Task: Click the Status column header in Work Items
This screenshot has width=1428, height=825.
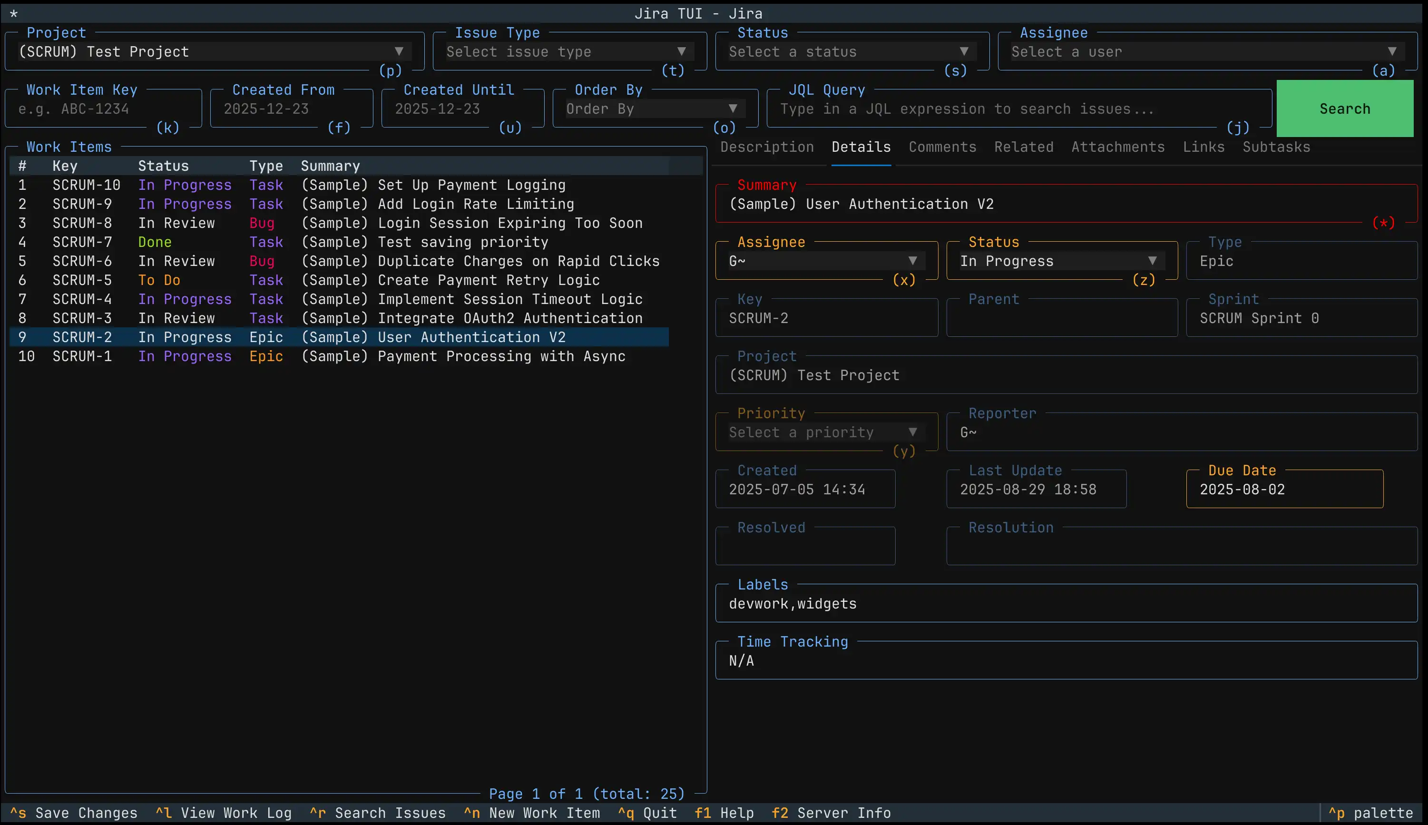Action: tap(163, 166)
